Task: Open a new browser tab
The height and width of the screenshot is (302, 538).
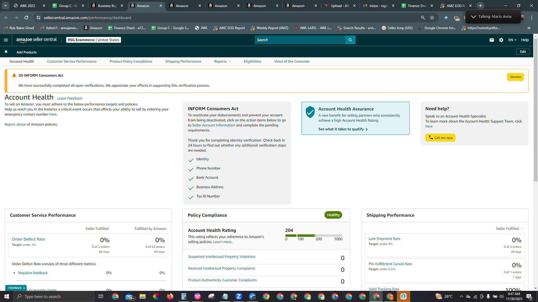Action: 481,6
